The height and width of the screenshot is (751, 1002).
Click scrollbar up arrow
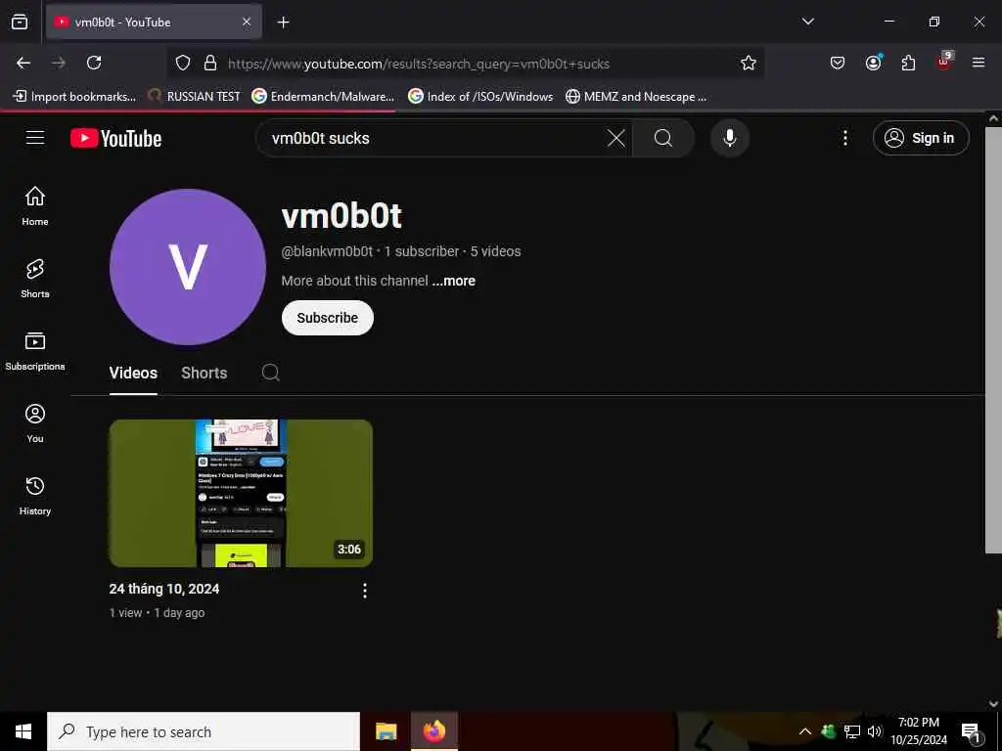pyautogui.click(x=993, y=118)
